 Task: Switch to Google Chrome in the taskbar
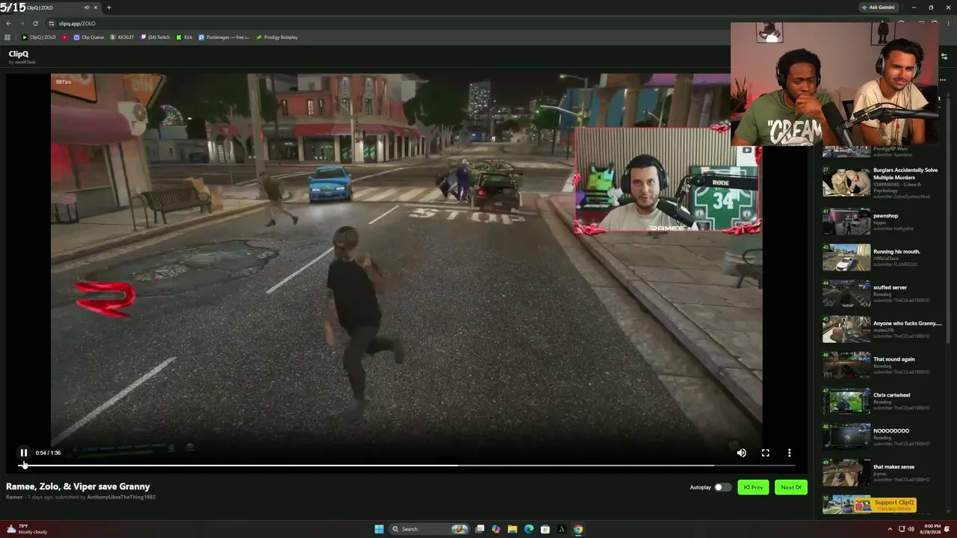pyautogui.click(x=578, y=529)
